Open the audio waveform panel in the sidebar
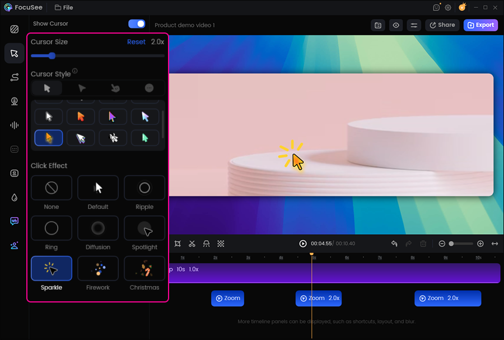The height and width of the screenshot is (340, 504). point(14,125)
